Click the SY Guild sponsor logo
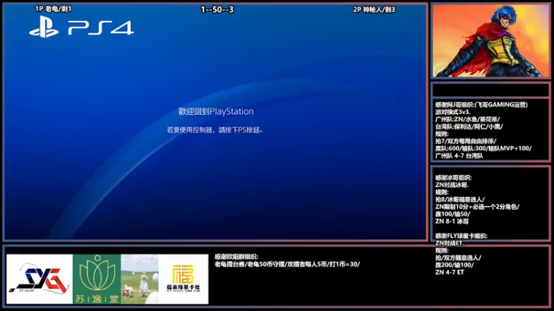Image resolution: width=554 pixels, height=311 pixels. pyautogui.click(x=39, y=279)
